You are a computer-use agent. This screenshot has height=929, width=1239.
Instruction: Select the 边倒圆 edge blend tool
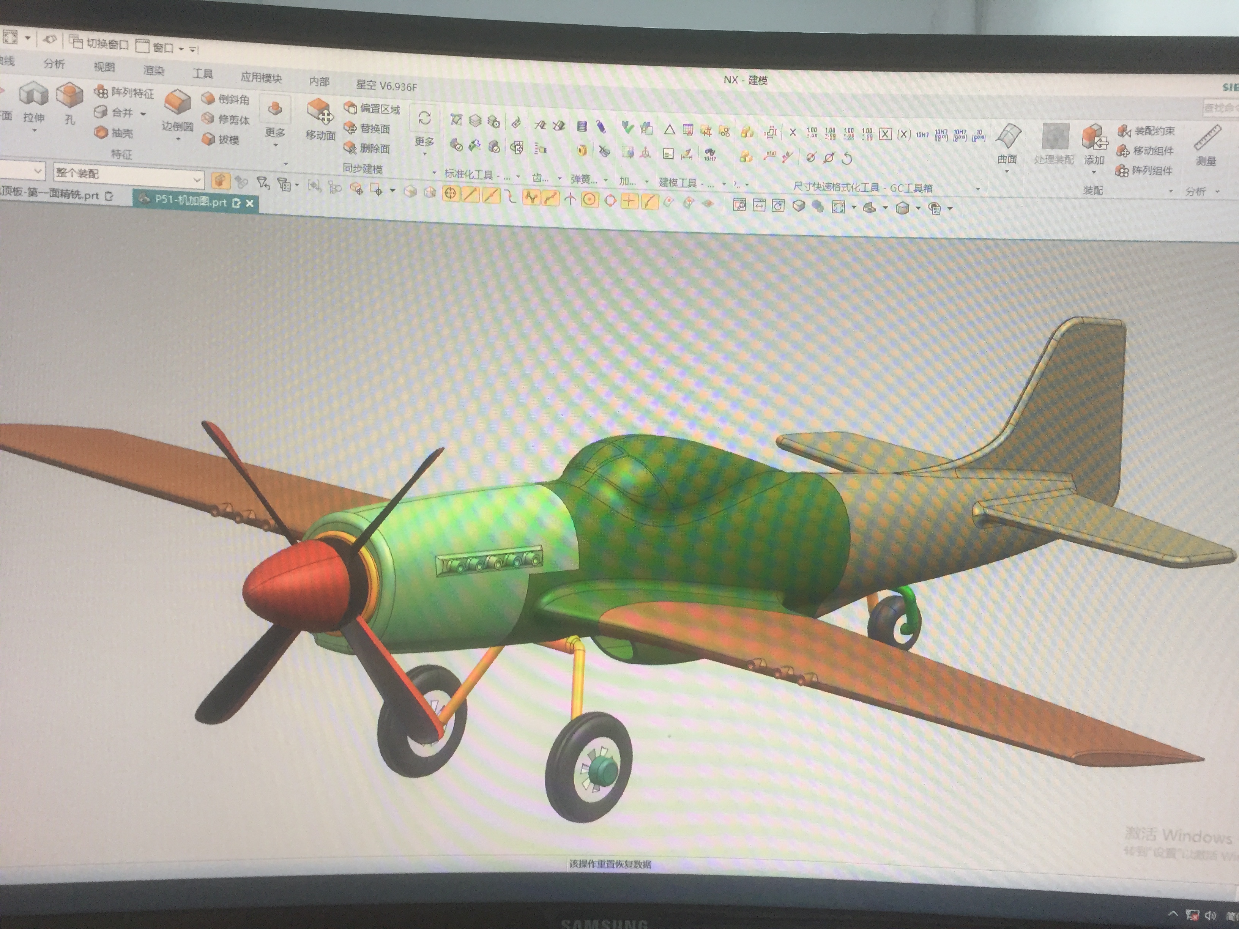pos(178,109)
